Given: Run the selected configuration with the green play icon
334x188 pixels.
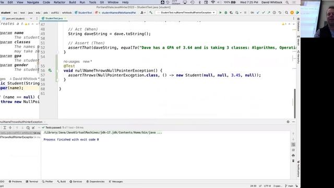Looking at the screenshot, I should tap(220, 13).
